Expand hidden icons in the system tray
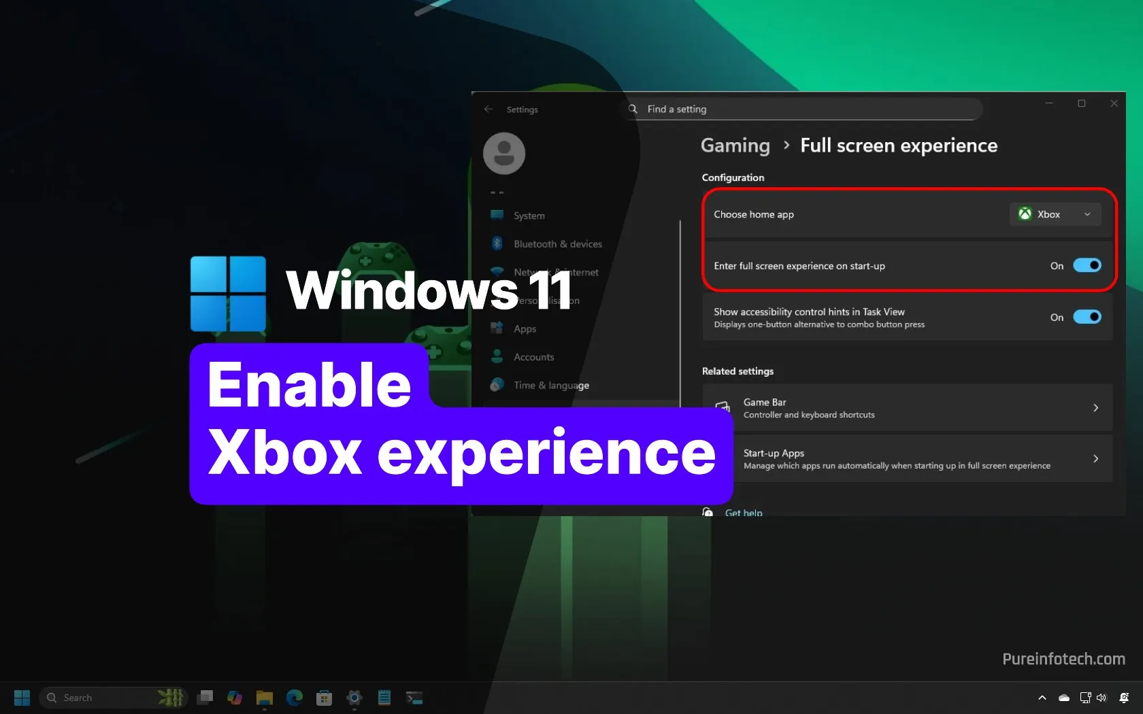This screenshot has width=1143, height=714. [x=1042, y=697]
